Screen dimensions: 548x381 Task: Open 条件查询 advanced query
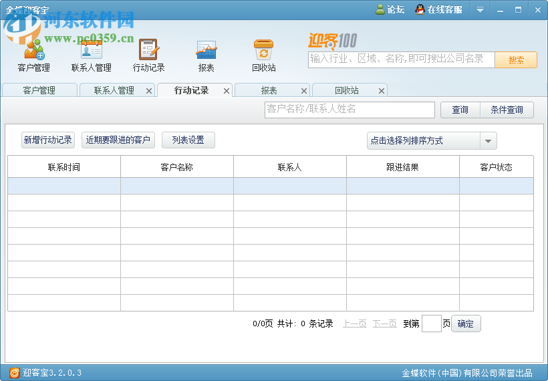click(x=507, y=110)
